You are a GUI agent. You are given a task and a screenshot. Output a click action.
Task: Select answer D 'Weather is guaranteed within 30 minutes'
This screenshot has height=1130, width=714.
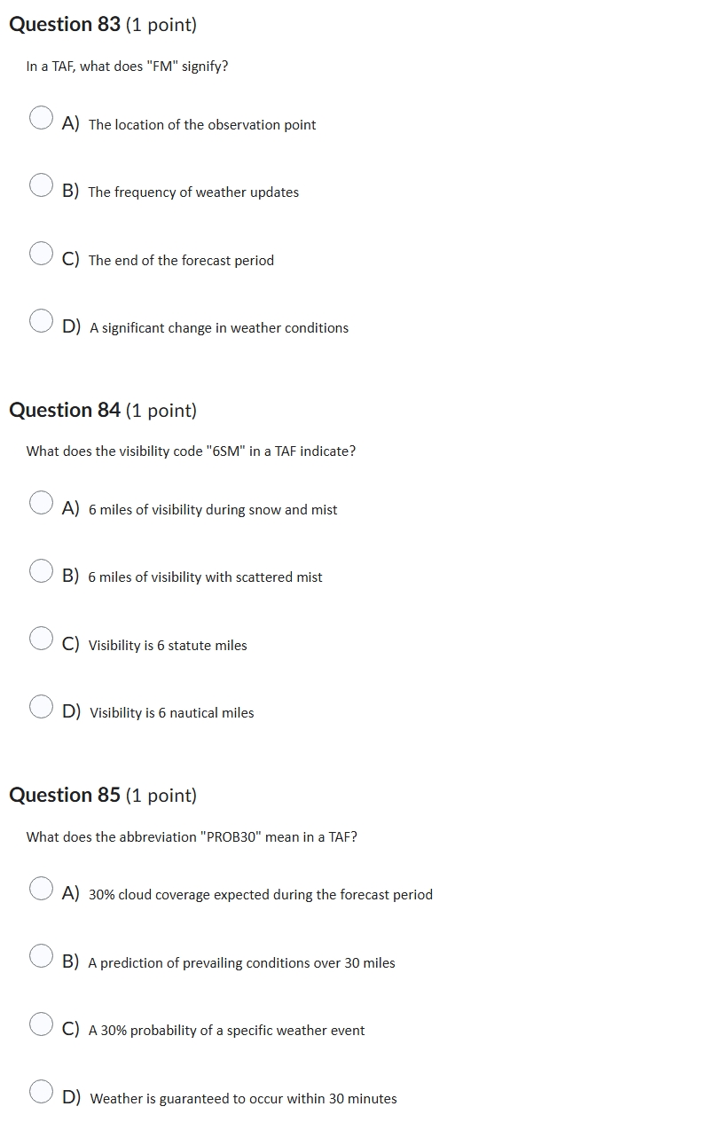[x=41, y=1091]
